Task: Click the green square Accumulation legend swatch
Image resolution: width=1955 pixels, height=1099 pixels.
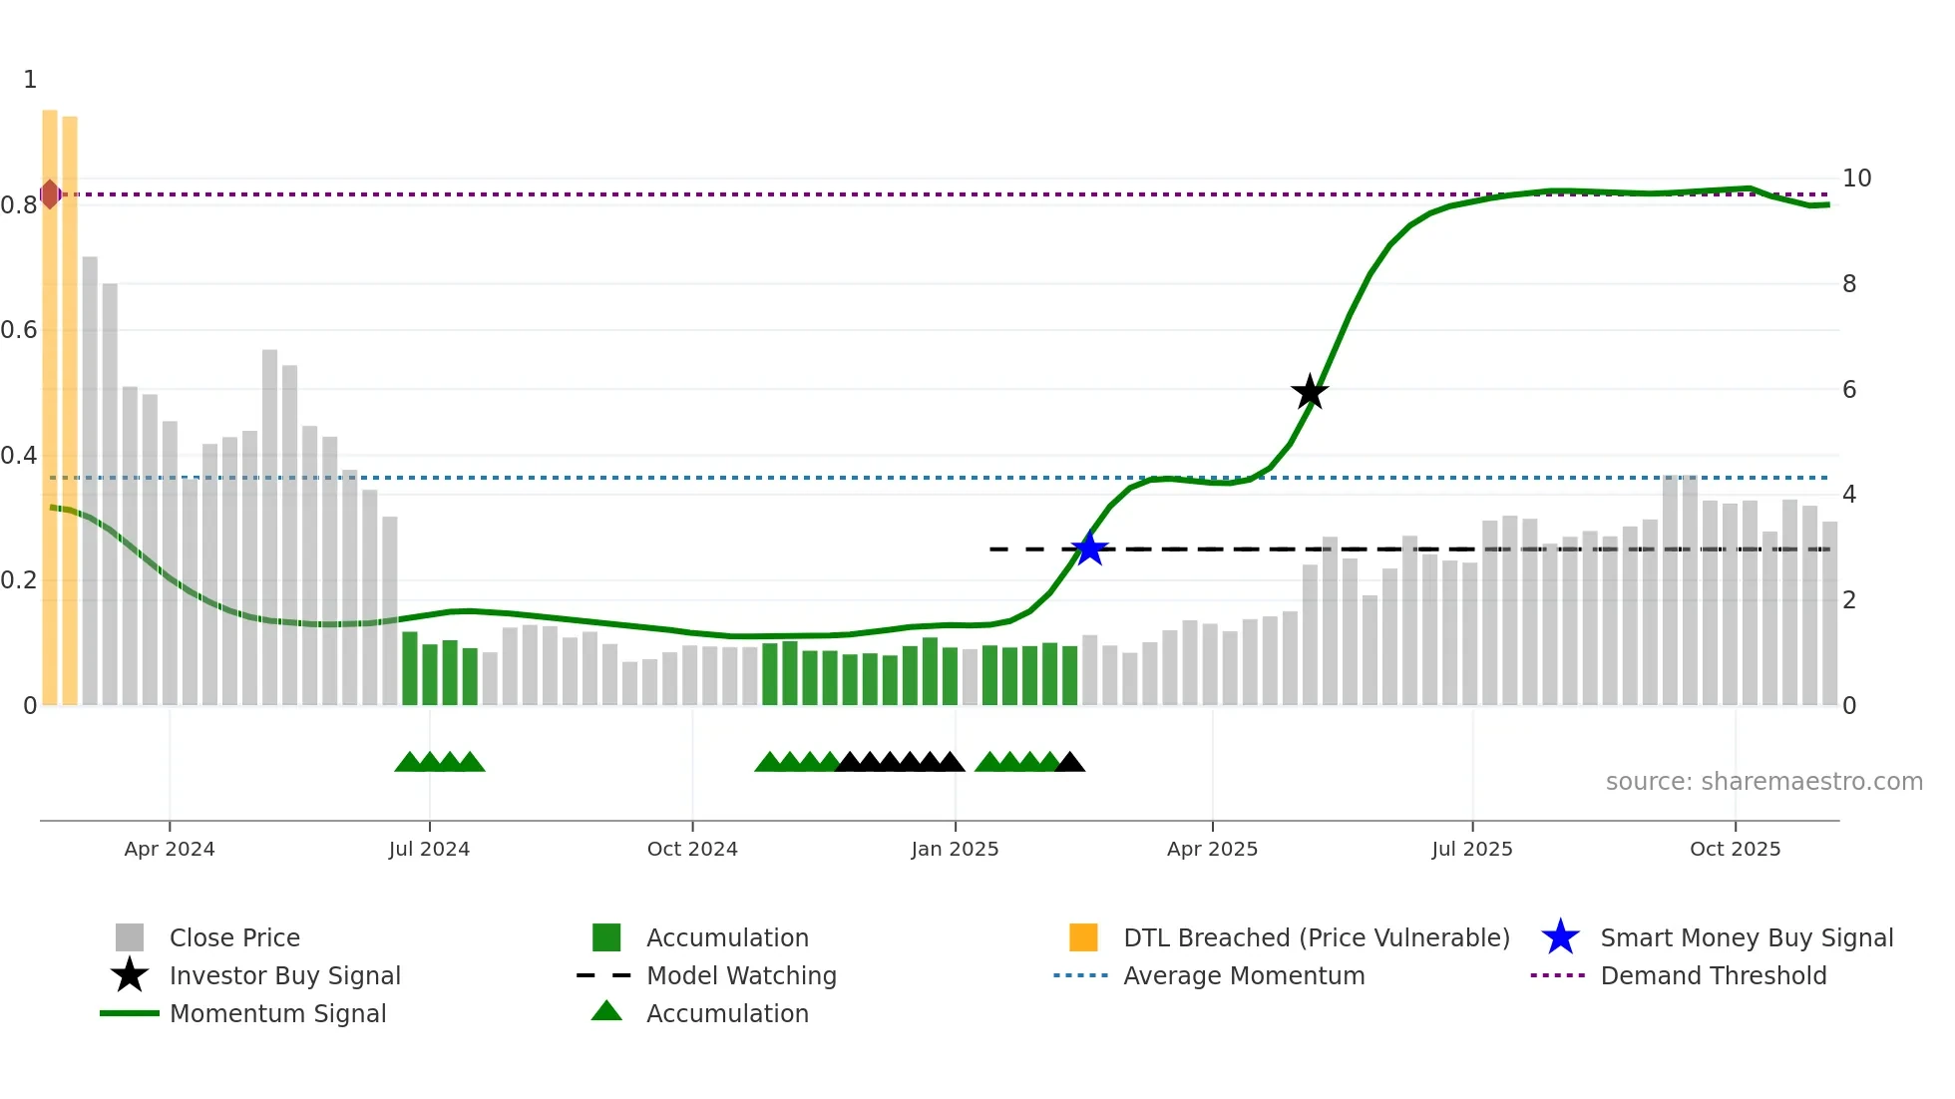Action: [x=606, y=937]
